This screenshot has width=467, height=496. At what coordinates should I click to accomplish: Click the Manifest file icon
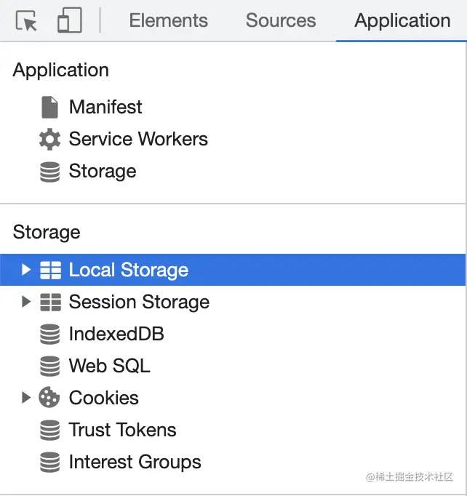(x=49, y=107)
